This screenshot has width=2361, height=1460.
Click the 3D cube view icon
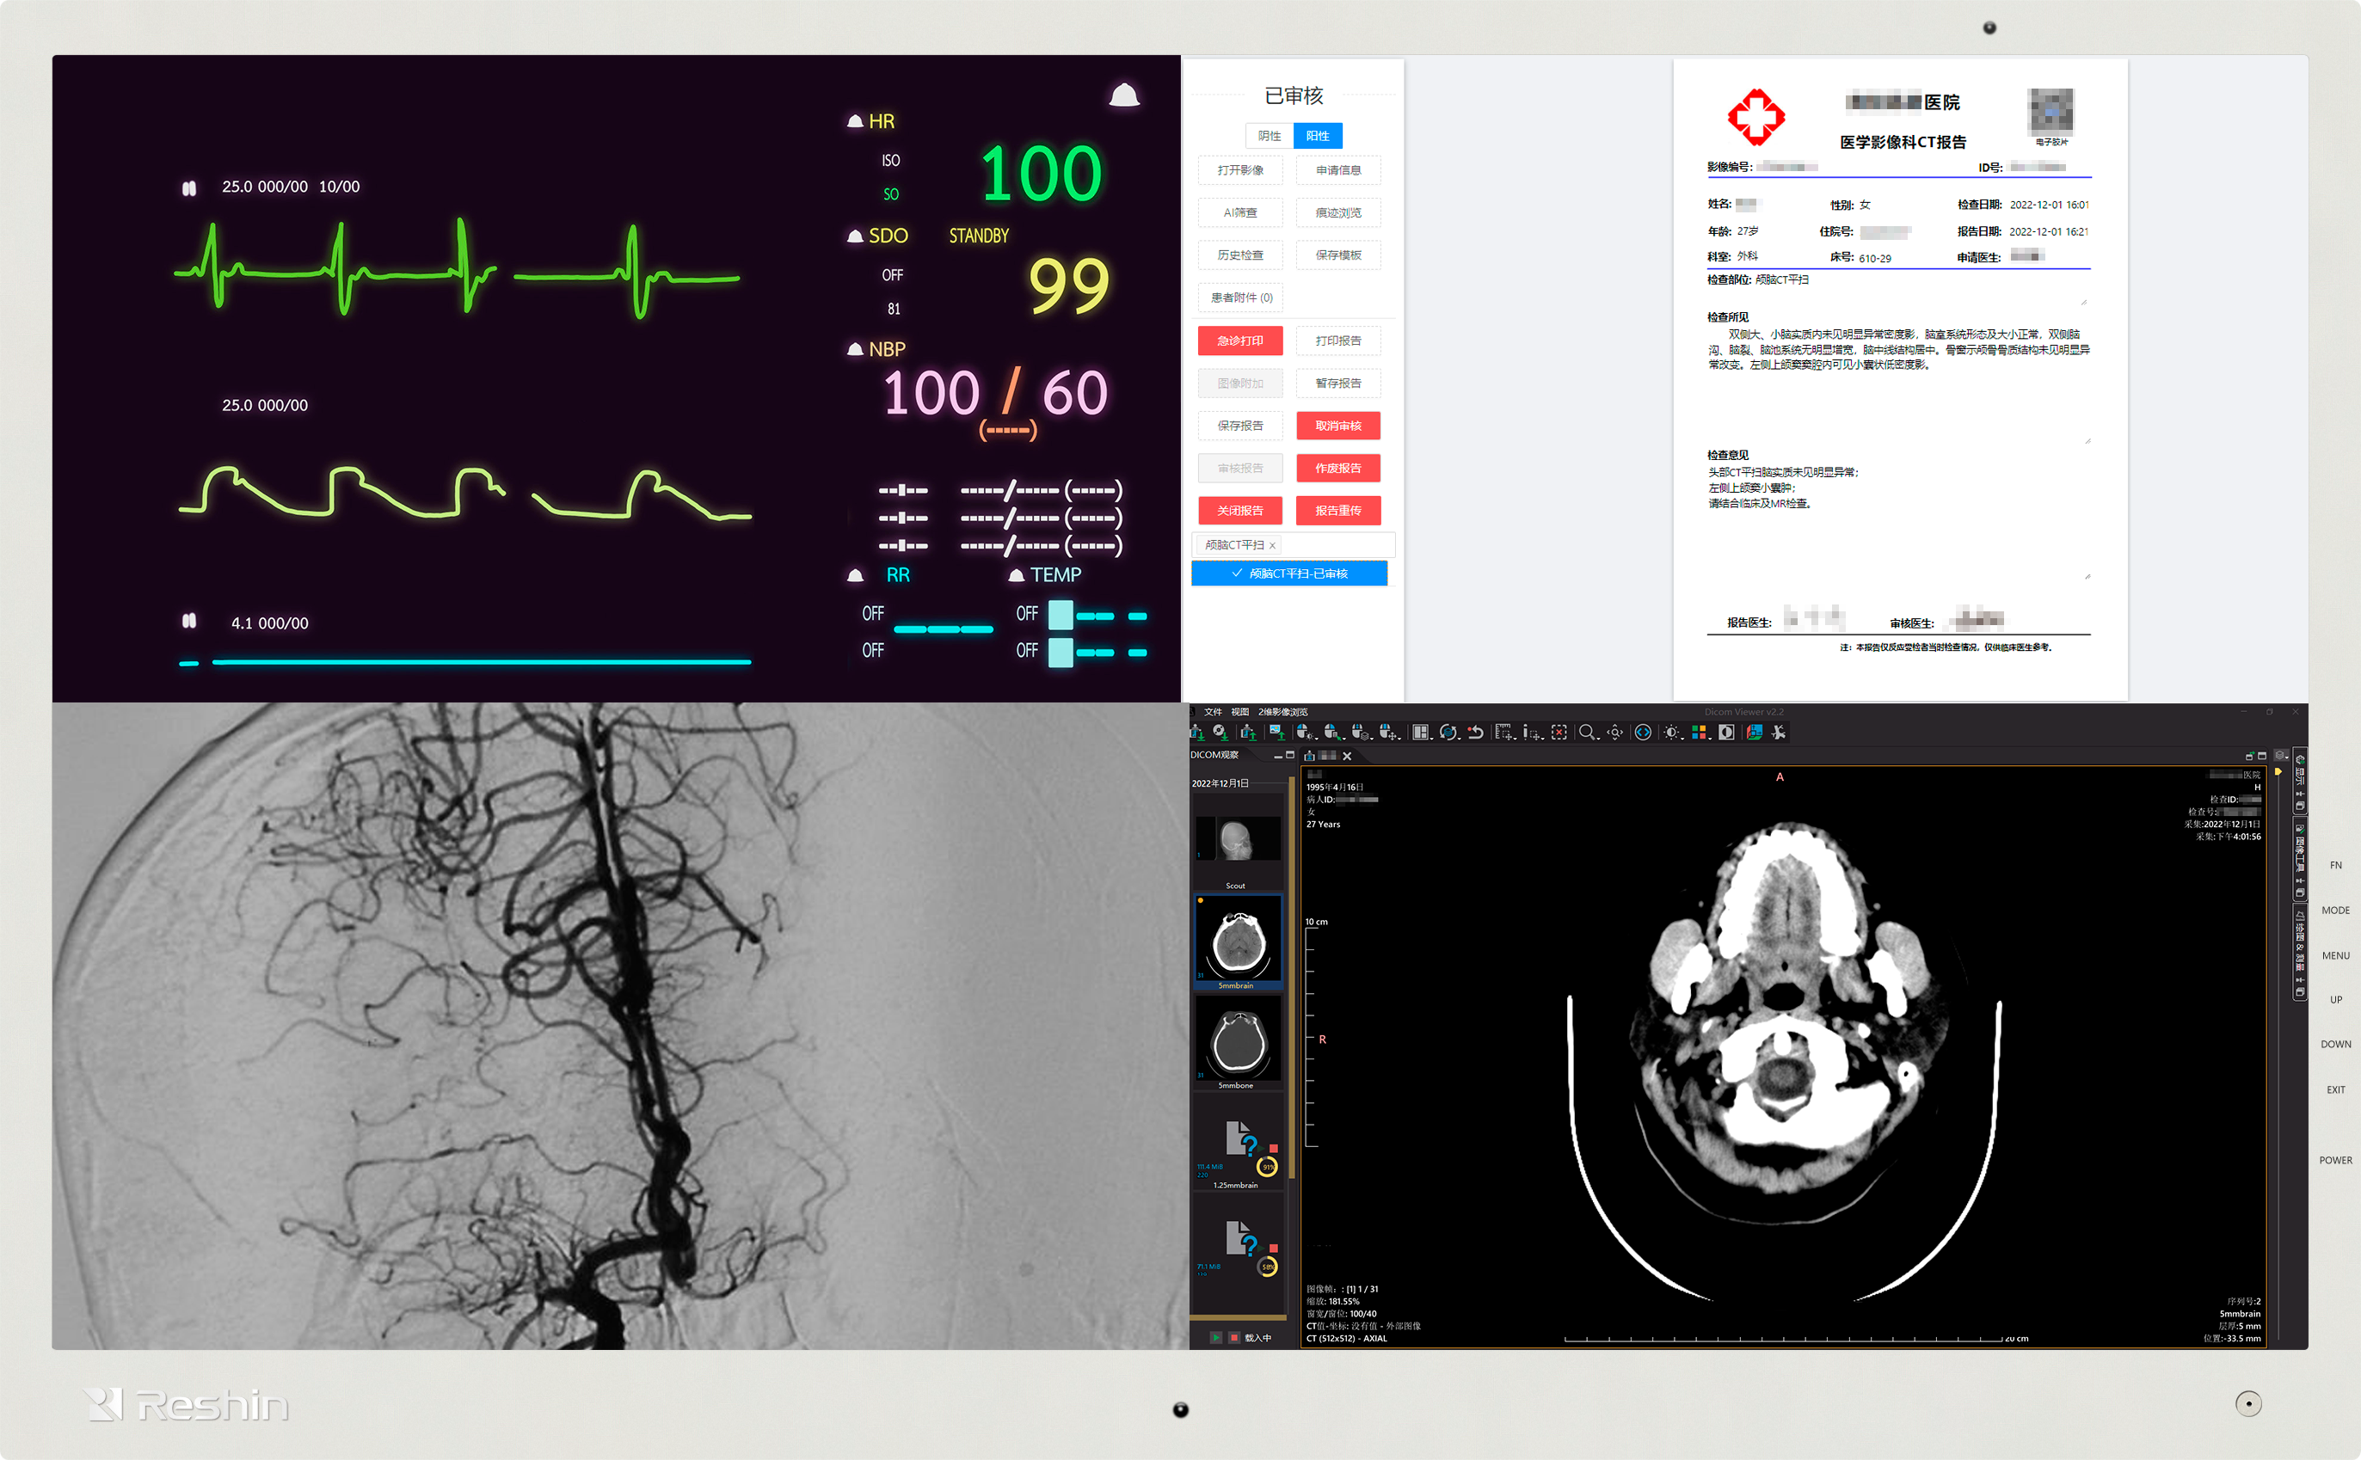click(1754, 732)
